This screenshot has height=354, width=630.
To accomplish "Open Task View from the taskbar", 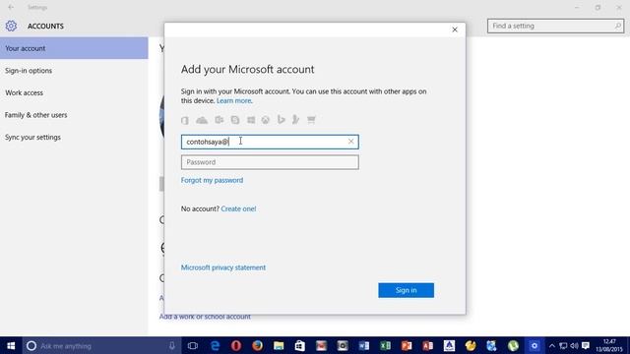I will (x=193, y=345).
